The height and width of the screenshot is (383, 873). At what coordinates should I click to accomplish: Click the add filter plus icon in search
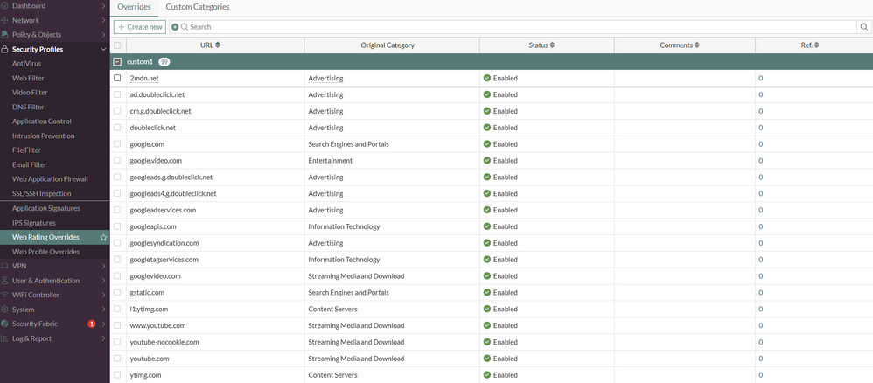[x=175, y=27]
